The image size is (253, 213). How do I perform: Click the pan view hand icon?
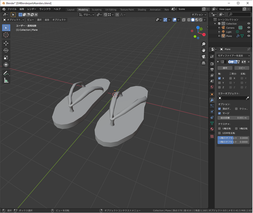tap(204, 50)
